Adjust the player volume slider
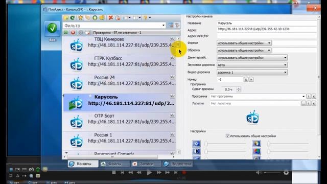The height and width of the screenshot is (184, 327). [x=272, y=173]
